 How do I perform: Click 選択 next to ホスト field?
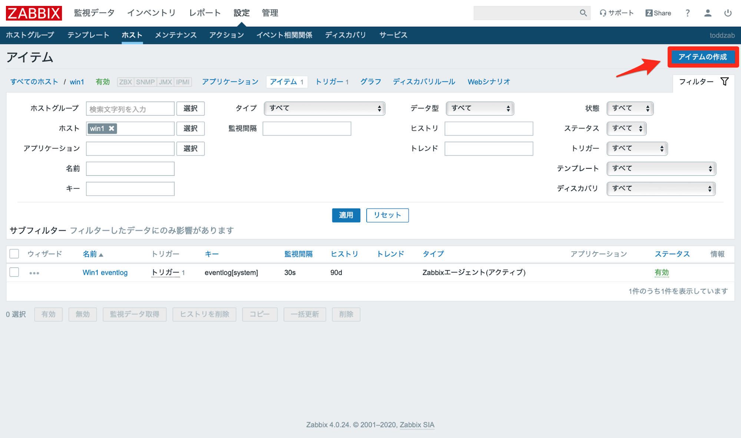pyautogui.click(x=191, y=128)
